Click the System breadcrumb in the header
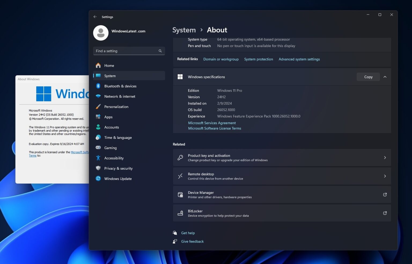The width and height of the screenshot is (412, 264). pyautogui.click(x=184, y=30)
